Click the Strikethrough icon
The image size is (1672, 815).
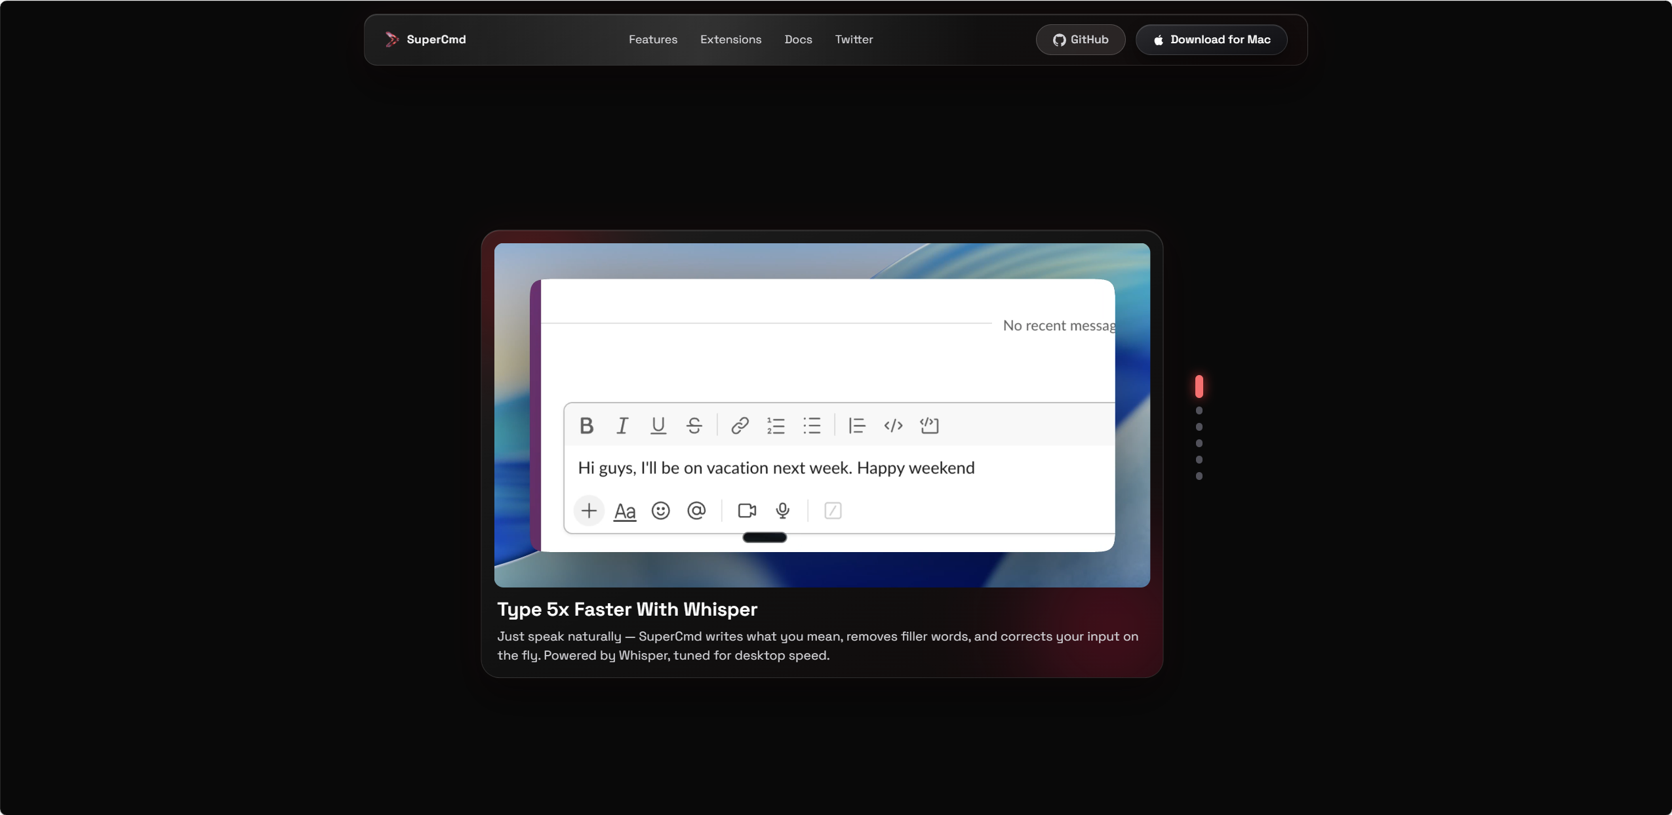coord(694,426)
